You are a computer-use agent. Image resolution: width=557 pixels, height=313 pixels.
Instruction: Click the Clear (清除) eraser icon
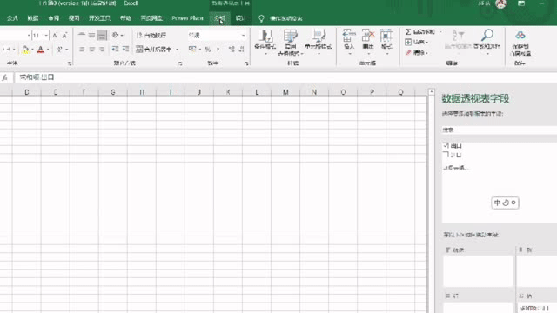[x=408, y=52]
